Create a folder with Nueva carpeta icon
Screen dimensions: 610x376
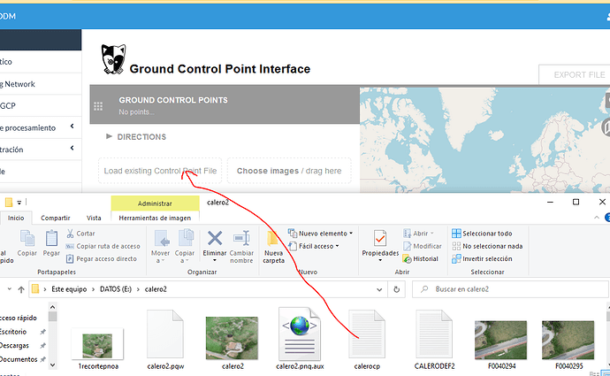pyautogui.click(x=273, y=241)
